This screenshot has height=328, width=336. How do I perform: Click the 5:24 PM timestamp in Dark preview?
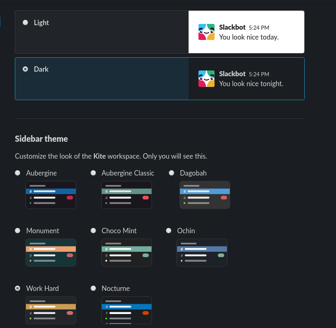pyautogui.click(x=259, y=74)
